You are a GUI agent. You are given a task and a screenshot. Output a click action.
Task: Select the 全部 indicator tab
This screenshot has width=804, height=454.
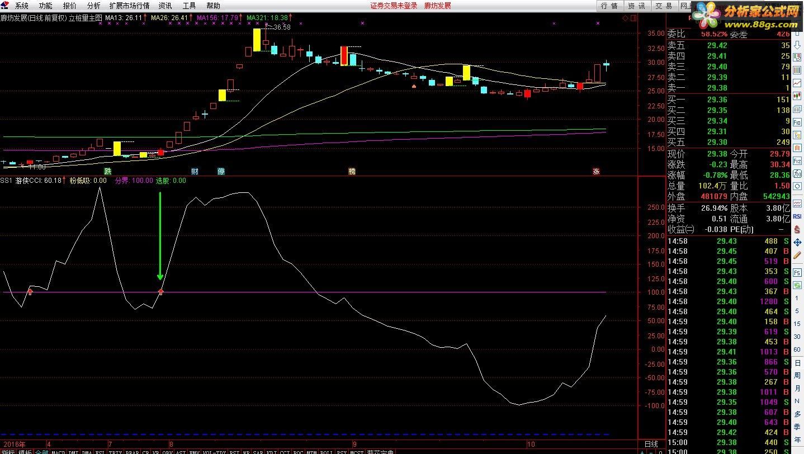pos(41,450)
